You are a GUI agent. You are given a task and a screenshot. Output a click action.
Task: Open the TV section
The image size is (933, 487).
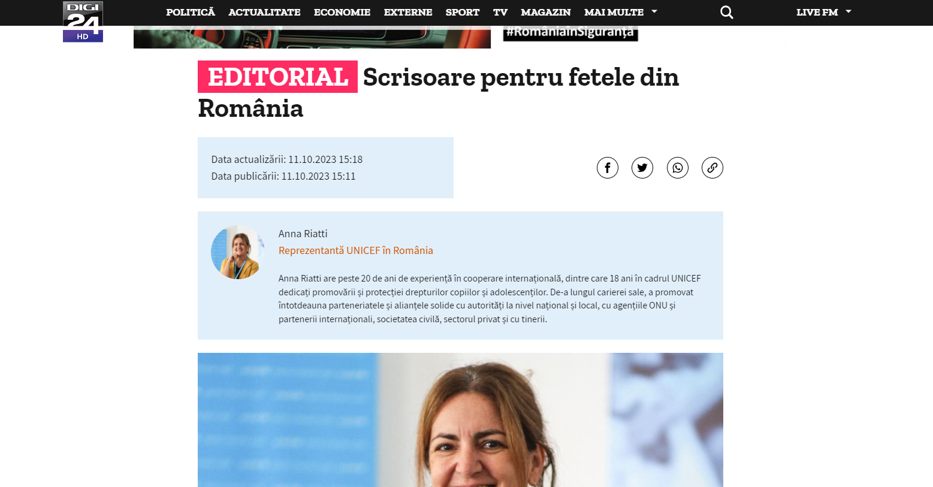[x=500, y=12]
